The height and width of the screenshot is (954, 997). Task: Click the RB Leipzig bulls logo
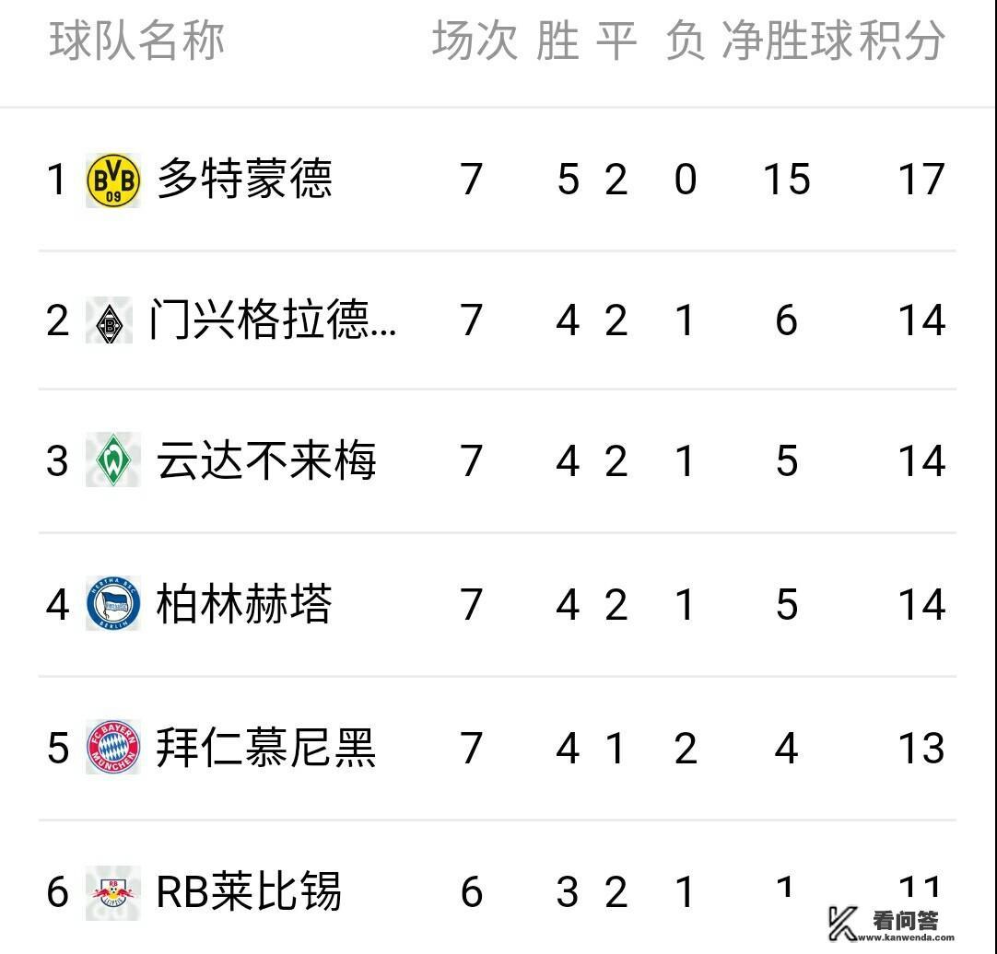112,891
